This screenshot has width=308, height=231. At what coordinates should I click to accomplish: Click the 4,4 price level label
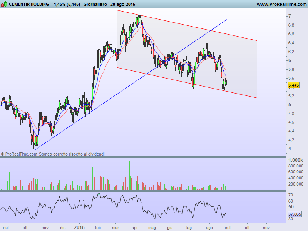(291, 131)
